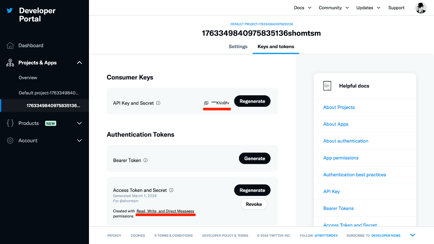Image resolution: width=434 pixels, height=244 pixels.
Task: Generate the Bearer Token
Action: click(x=255, y=158)
